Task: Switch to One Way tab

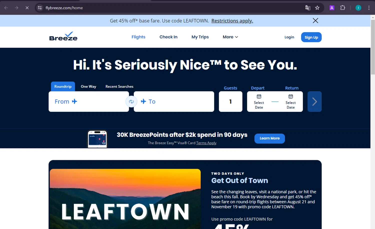Action: (88, 86)
